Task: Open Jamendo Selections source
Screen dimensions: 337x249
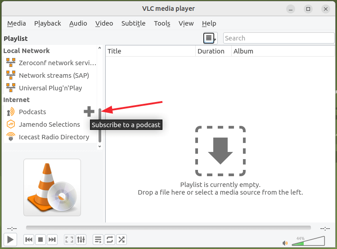Action: pyautogui.click(x=50, y=124)
